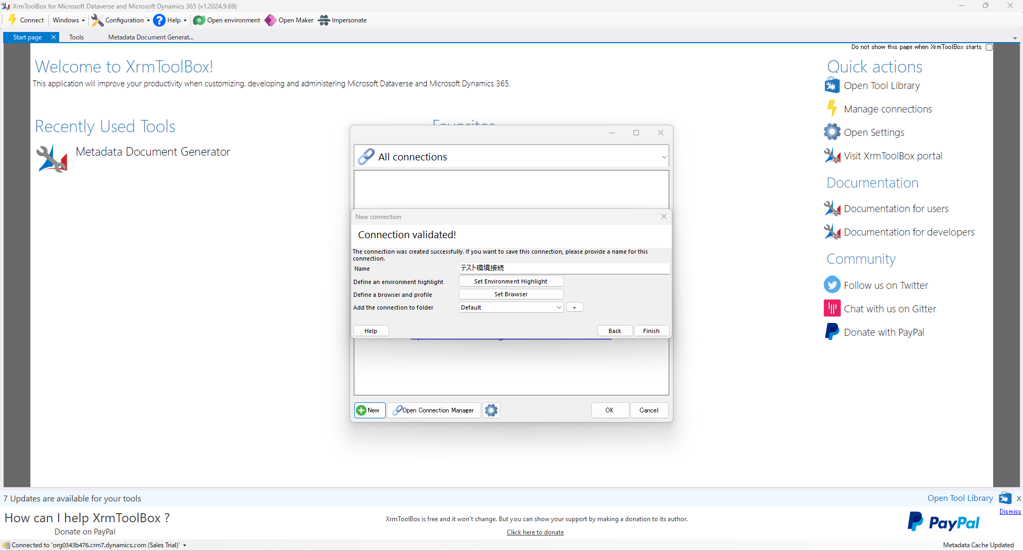Open Tool Library from Quick actions
Image resolution: width=1023 pixels, height=551 pixels.
coord(882,86)
